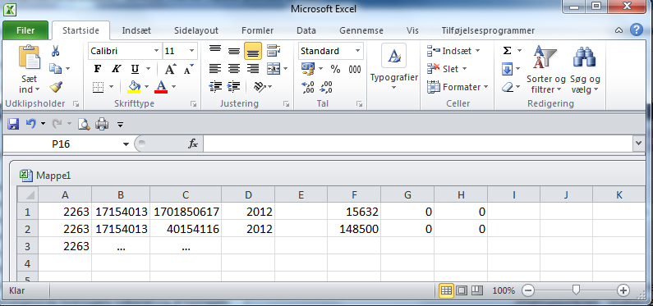The width and height of the screenshot is (653, 306).
Task: Switch to the Sidelayout tab
Action: tap(195, 31)
